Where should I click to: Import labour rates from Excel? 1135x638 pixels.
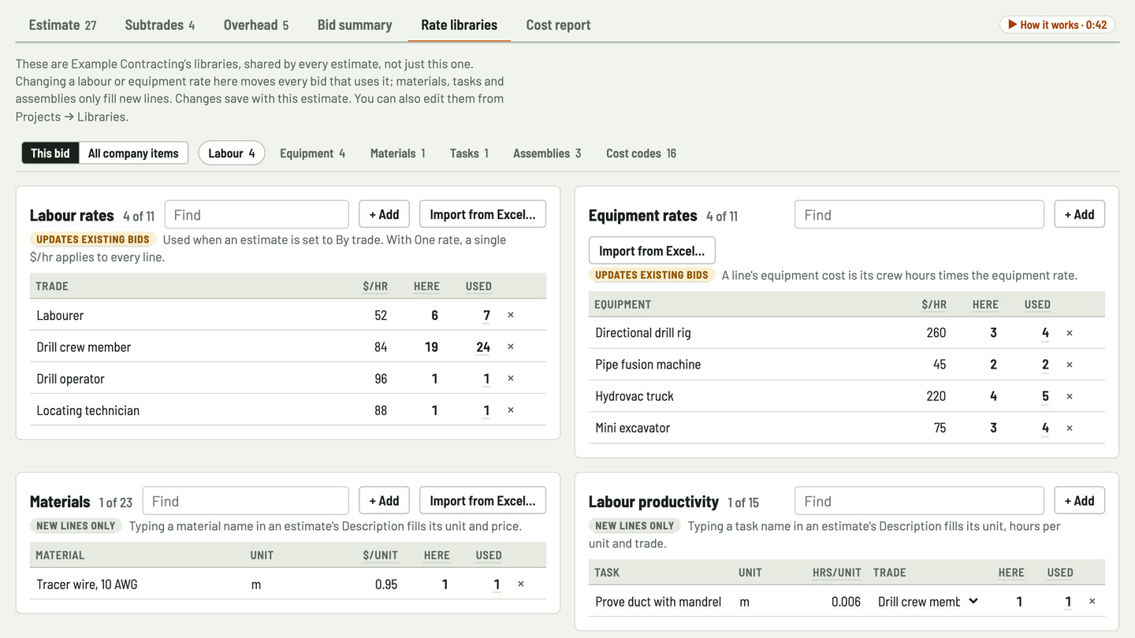482,214
